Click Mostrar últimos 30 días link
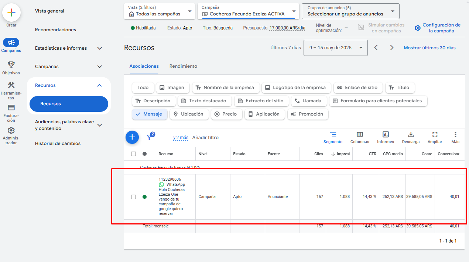 click(429, 48)
